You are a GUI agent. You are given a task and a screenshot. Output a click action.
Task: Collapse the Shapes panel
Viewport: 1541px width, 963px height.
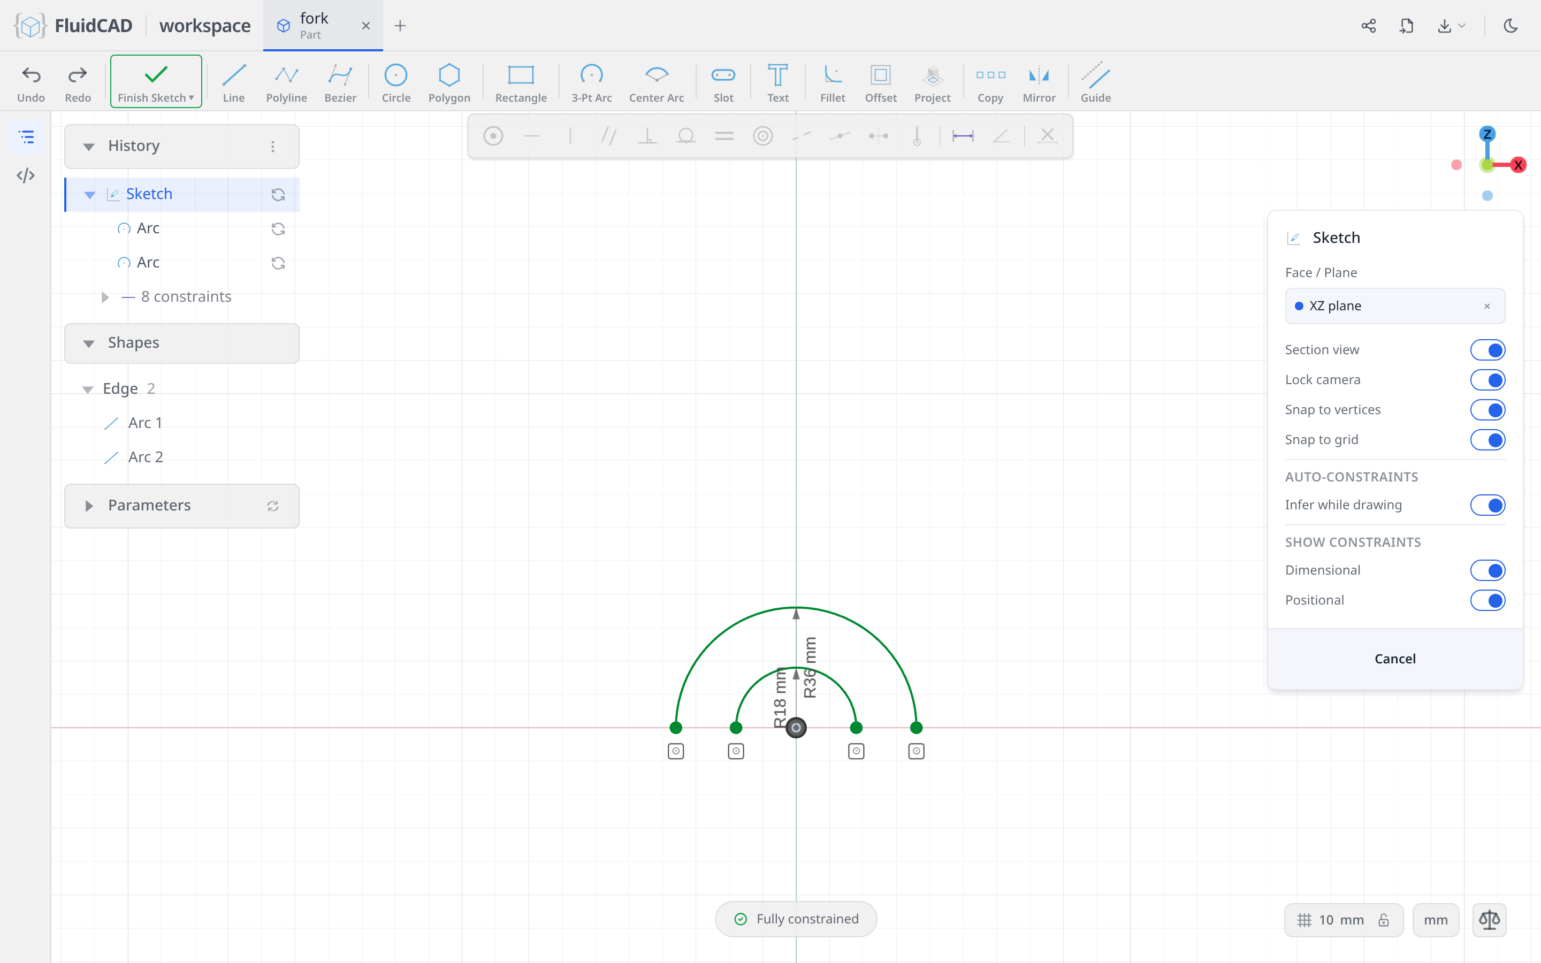click(x=89, y=343)
